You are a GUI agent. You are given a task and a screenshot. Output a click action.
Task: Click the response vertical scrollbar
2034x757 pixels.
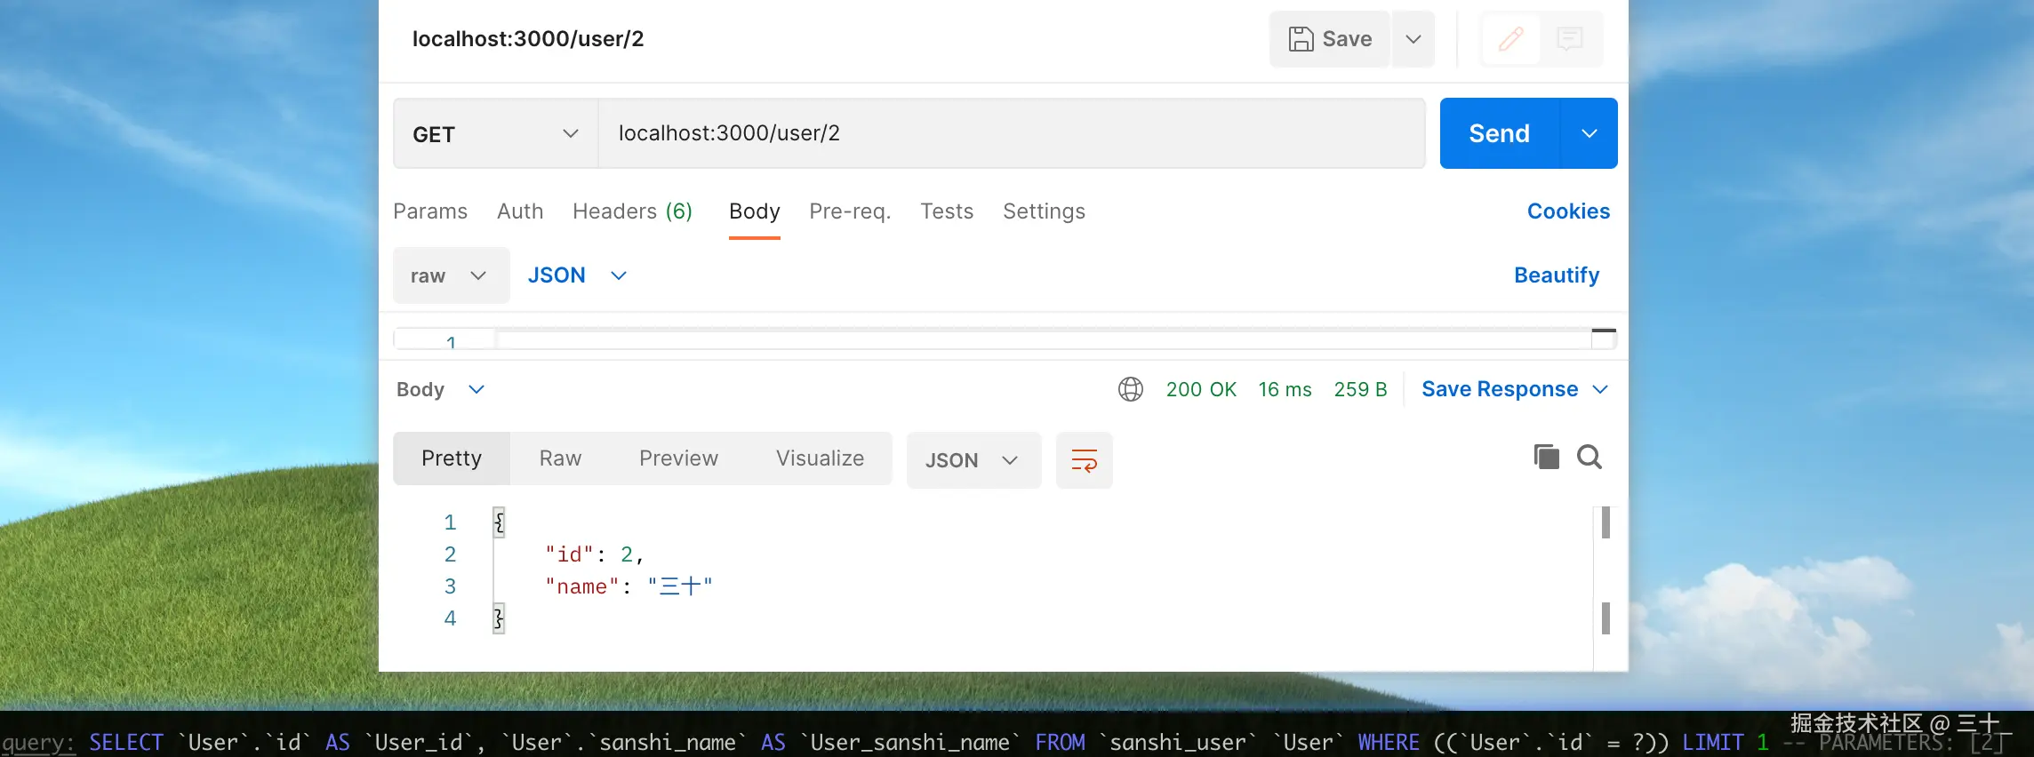click(x=1606, y=570)
